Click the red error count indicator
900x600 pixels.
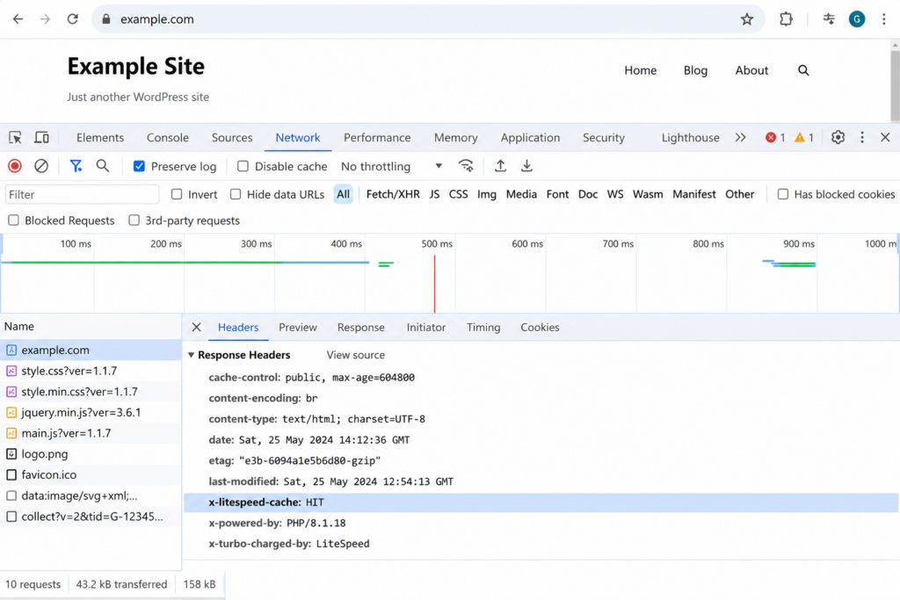coord(775,138)
